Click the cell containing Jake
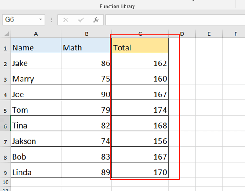The width and height of the screenshot is (245, 191). pos(36,61)
